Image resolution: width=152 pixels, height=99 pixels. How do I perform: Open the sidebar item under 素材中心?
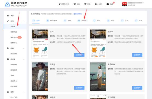[14, 43]
